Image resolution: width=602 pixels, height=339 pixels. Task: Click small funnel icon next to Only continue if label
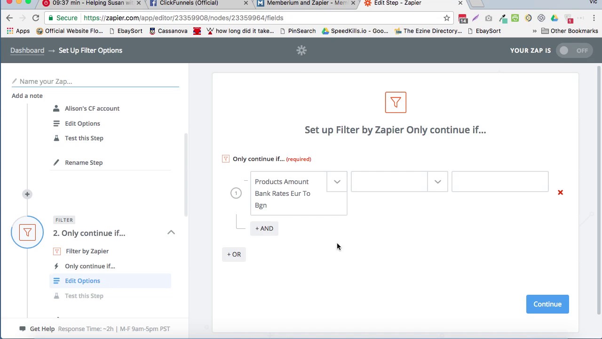(226, 159)
